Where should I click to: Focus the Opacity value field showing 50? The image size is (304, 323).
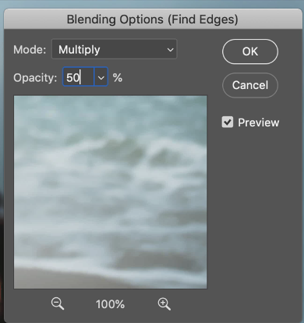tap(78, 77)
